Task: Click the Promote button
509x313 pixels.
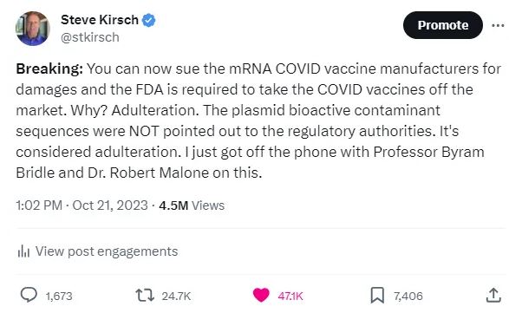Action: (443, 25)
